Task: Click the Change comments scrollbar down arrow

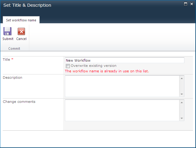Action: [182, 118]
